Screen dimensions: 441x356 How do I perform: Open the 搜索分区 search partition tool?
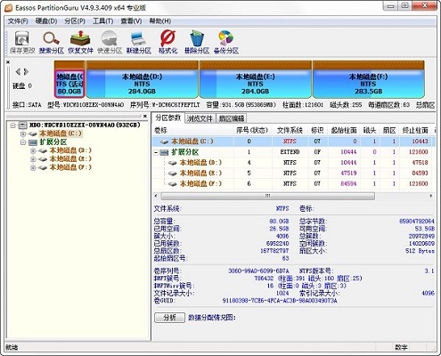(x=52, y=42)
